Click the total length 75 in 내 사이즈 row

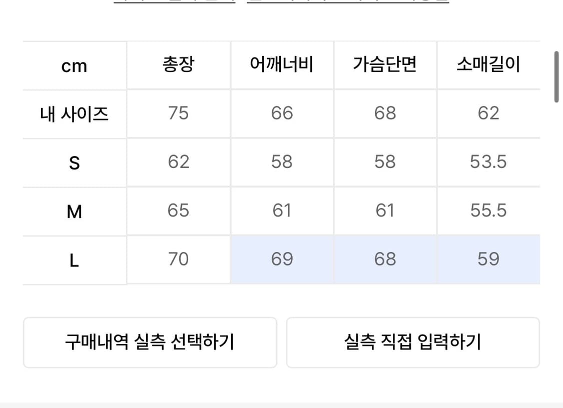(178, 113)
